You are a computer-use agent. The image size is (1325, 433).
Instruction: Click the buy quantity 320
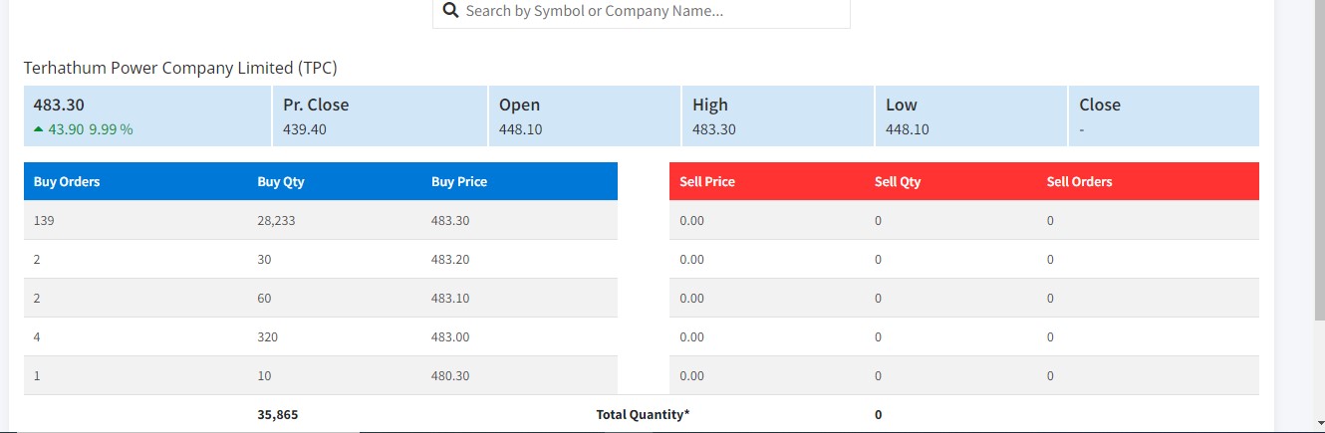(x=268, y=337)
